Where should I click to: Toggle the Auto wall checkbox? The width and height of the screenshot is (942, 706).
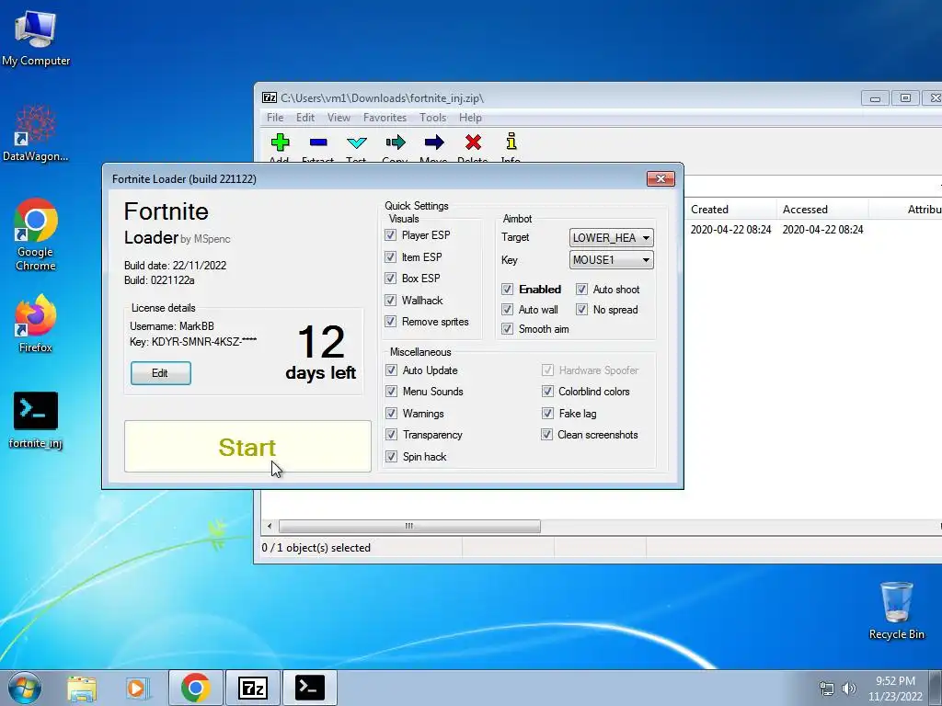[x=507, y=309]
